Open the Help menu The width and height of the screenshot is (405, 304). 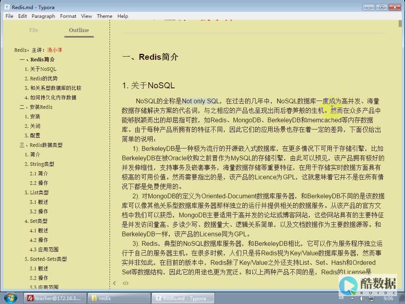tap(123, 16)
